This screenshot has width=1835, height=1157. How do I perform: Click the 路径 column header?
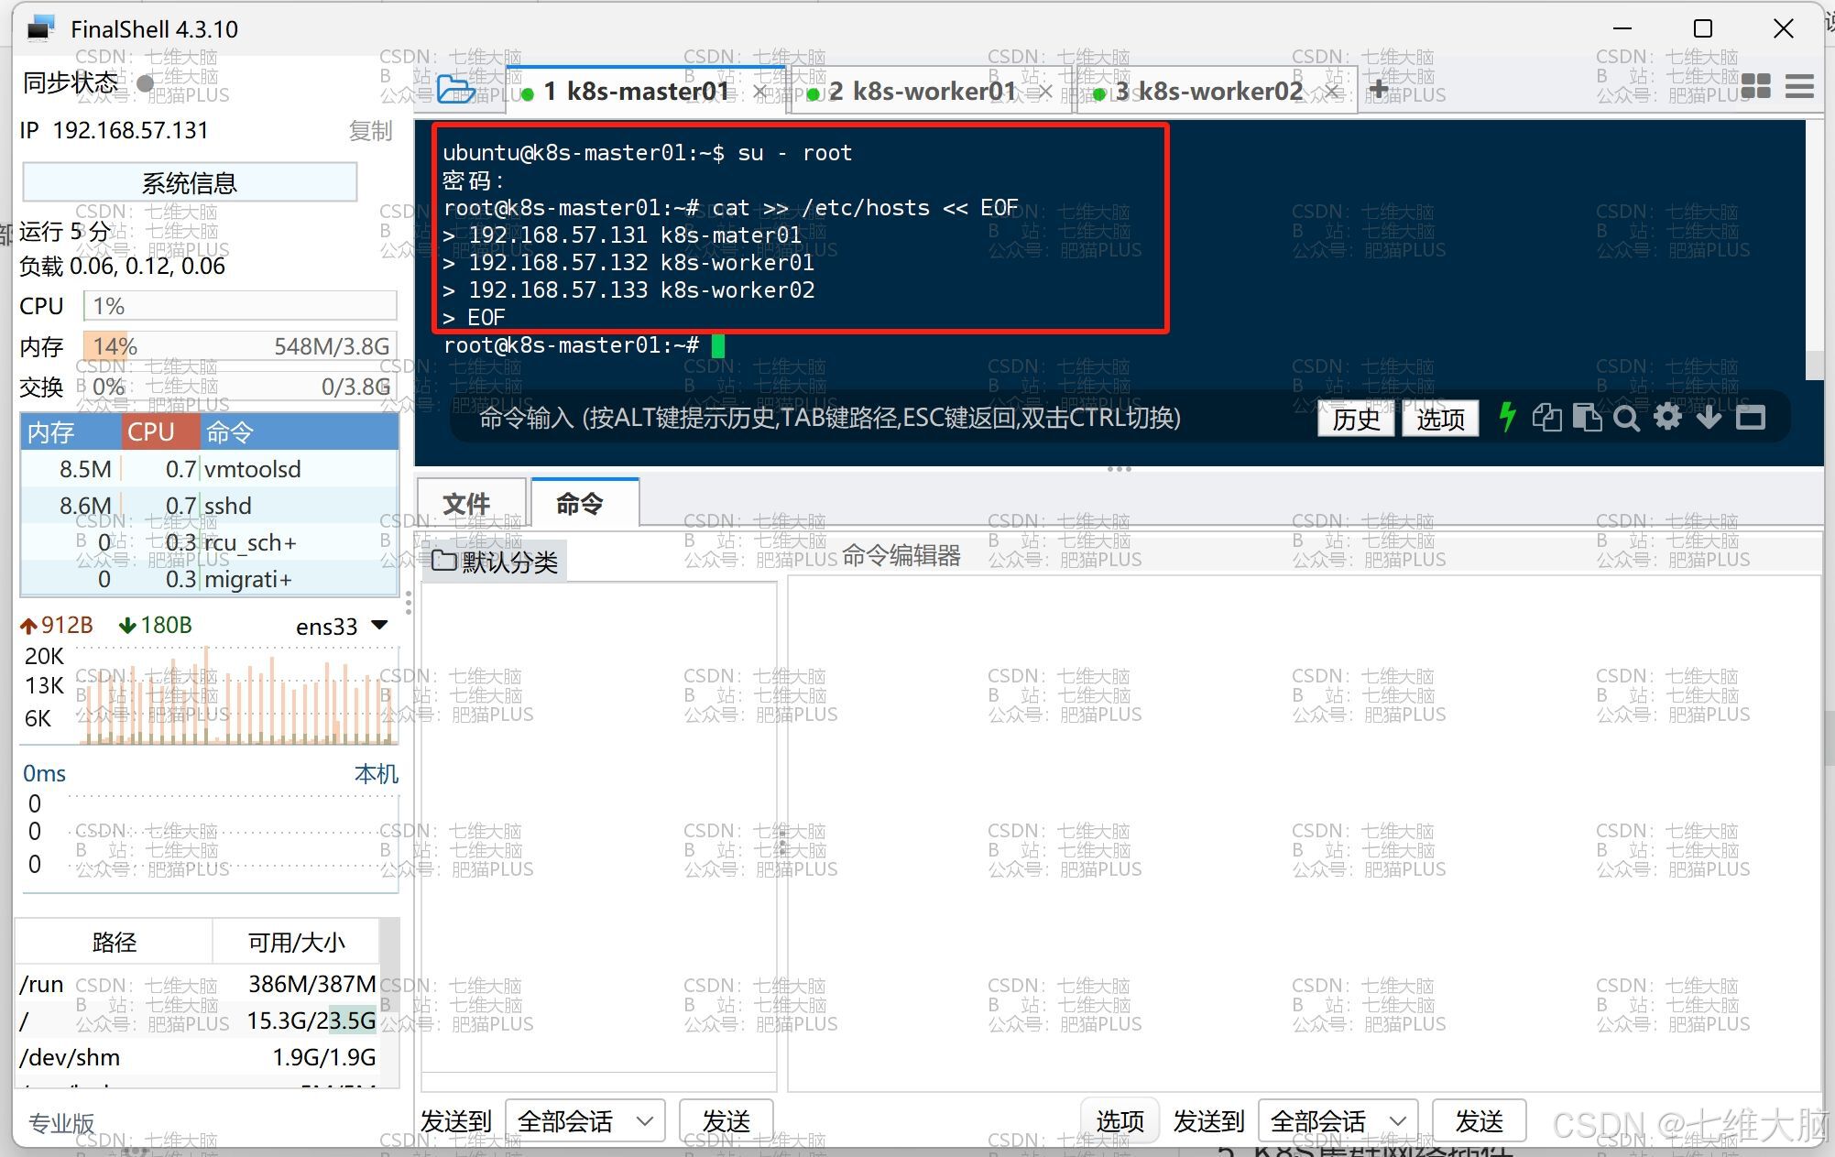(115, 942)
